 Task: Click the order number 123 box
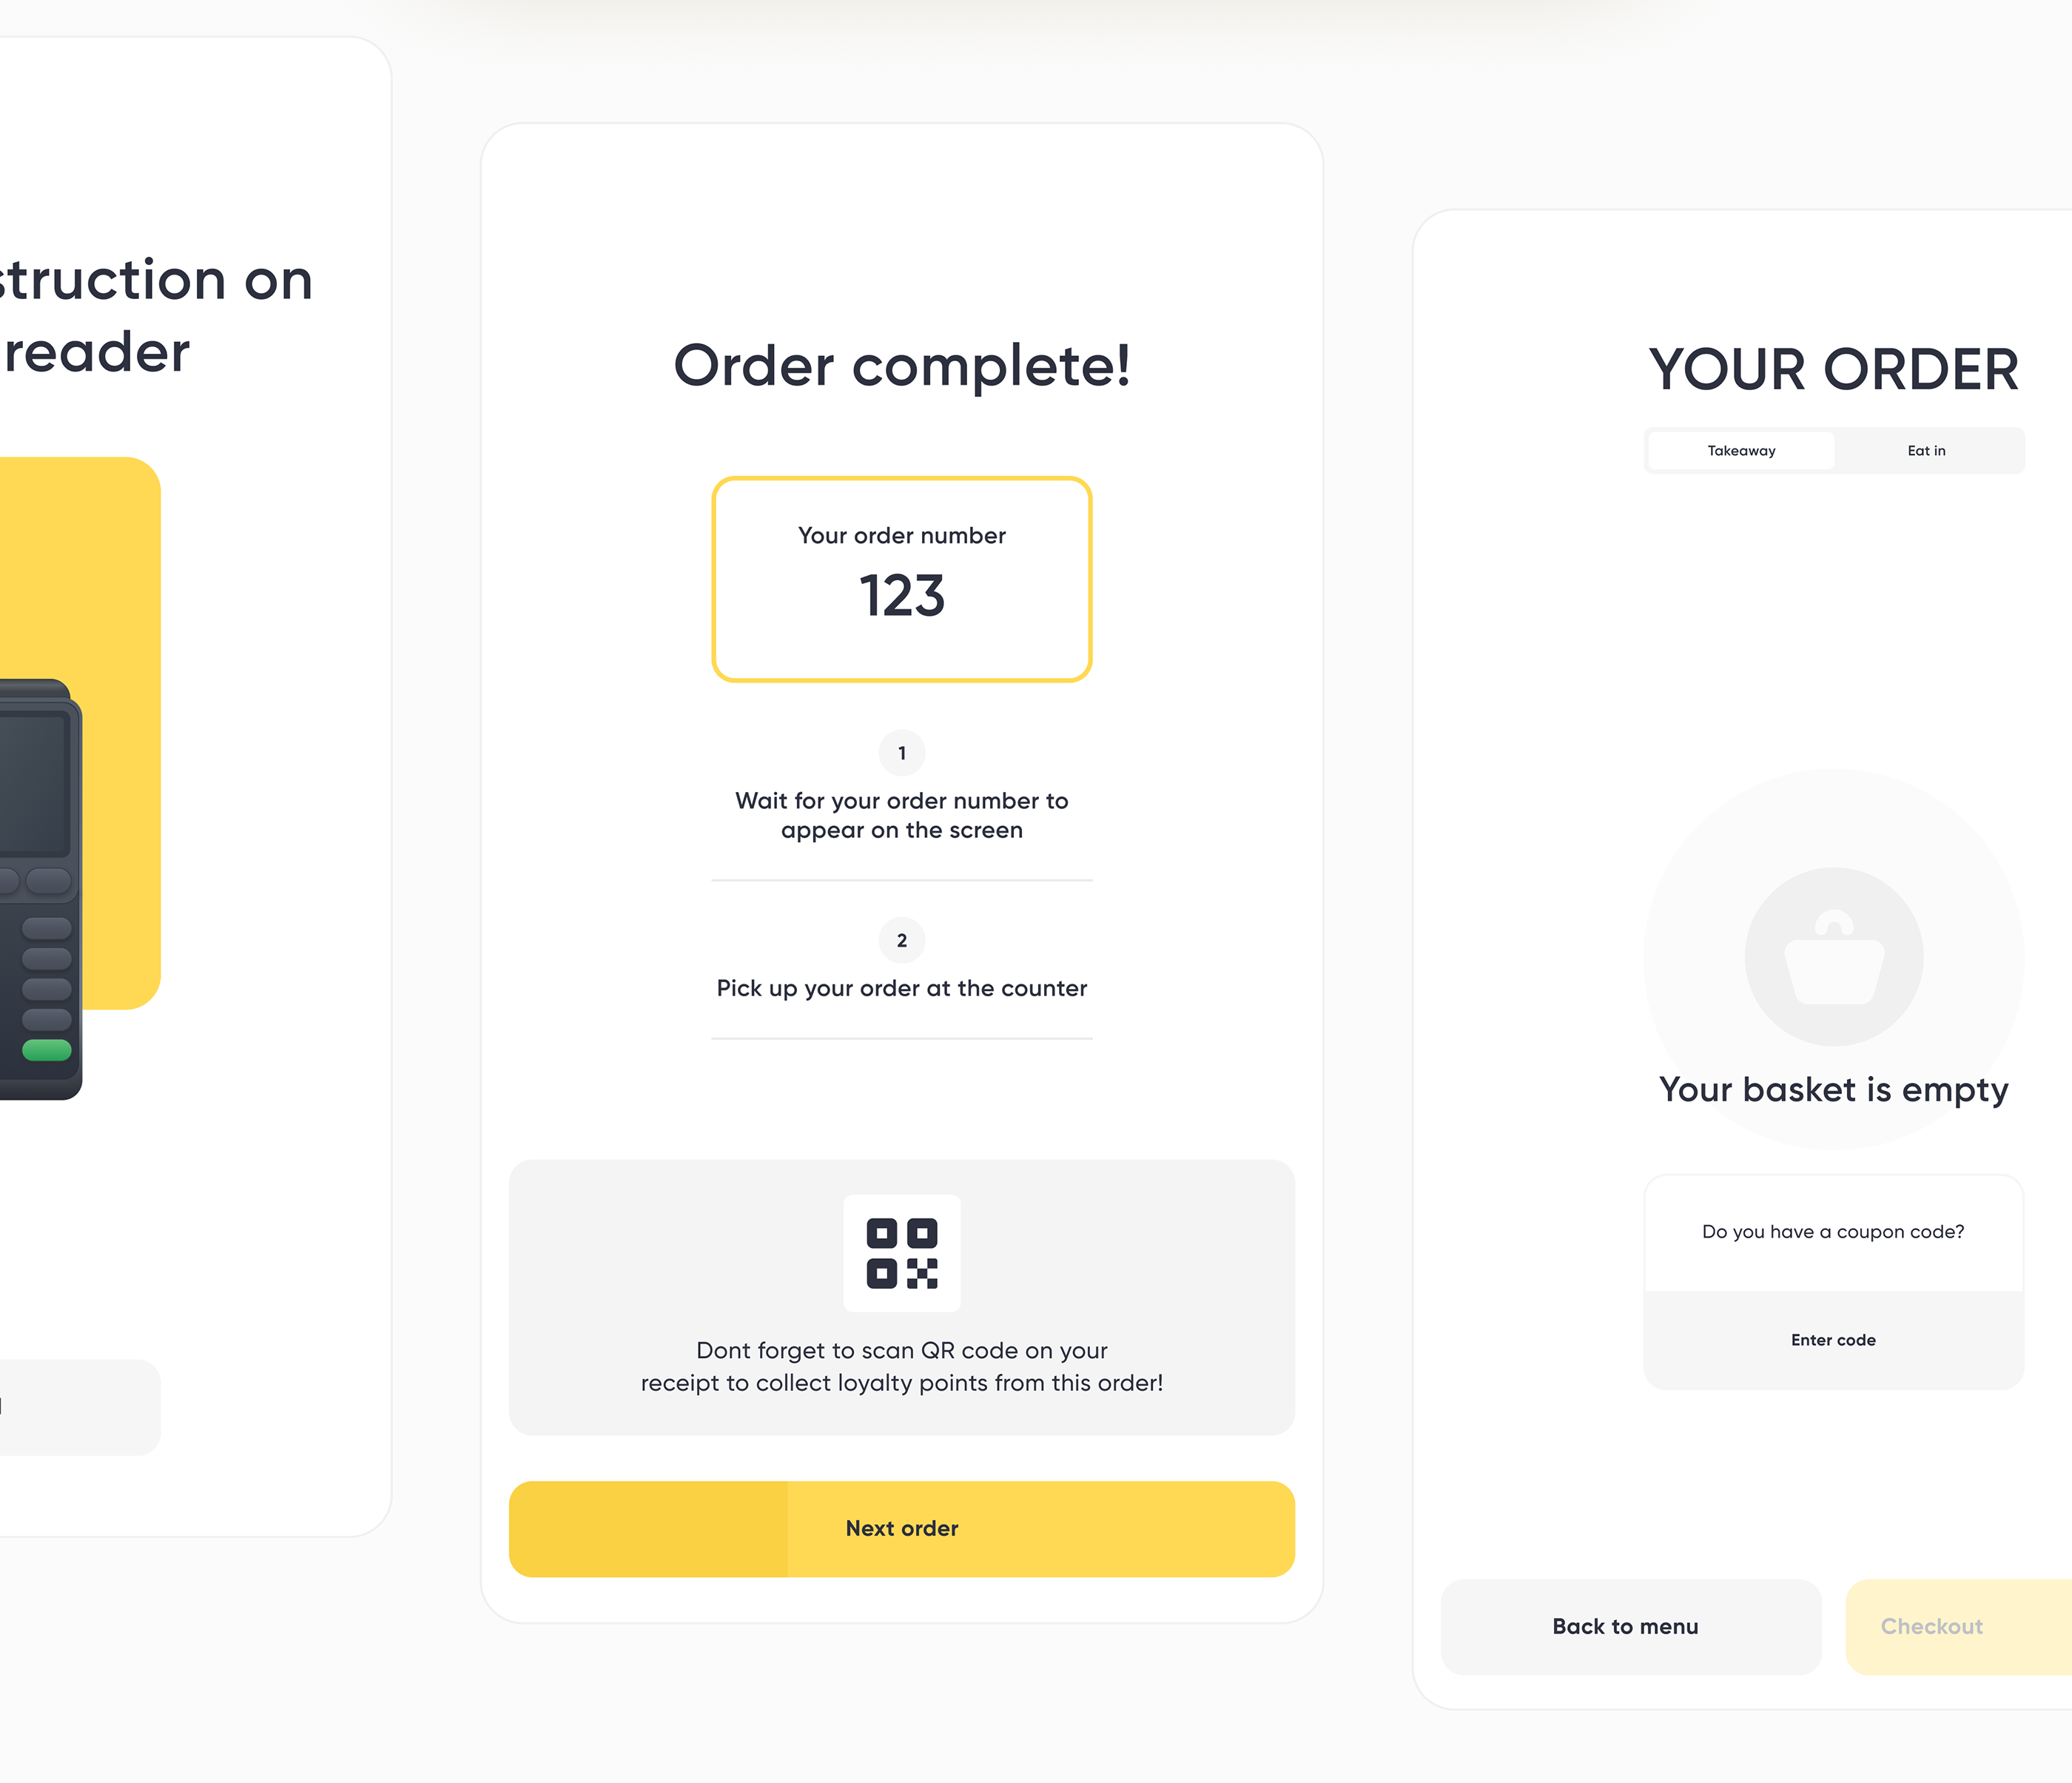(x=901, y=580)
